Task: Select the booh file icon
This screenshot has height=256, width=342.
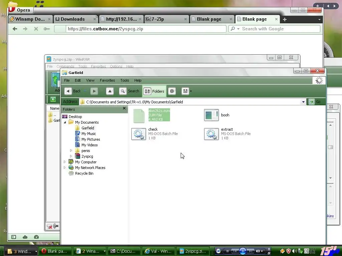Action: (211, 115)
